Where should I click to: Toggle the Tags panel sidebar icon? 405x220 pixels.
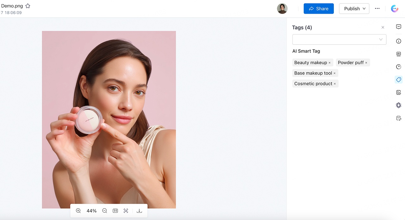(x=399, y=80)
